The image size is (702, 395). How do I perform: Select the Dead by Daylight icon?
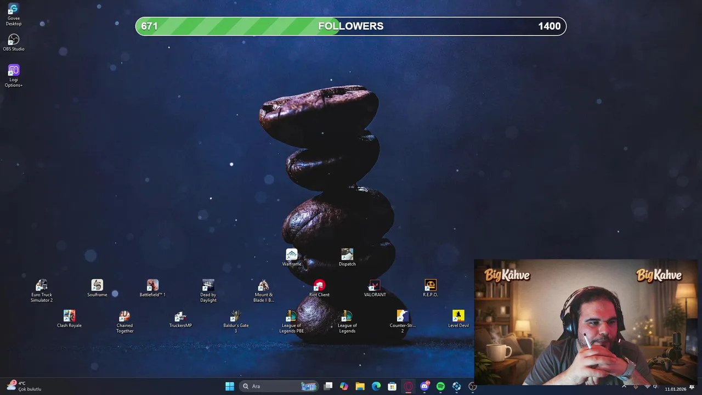(x=208, y=291)
